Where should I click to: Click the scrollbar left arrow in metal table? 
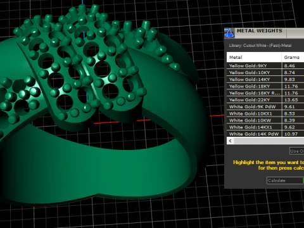[231, 141]
